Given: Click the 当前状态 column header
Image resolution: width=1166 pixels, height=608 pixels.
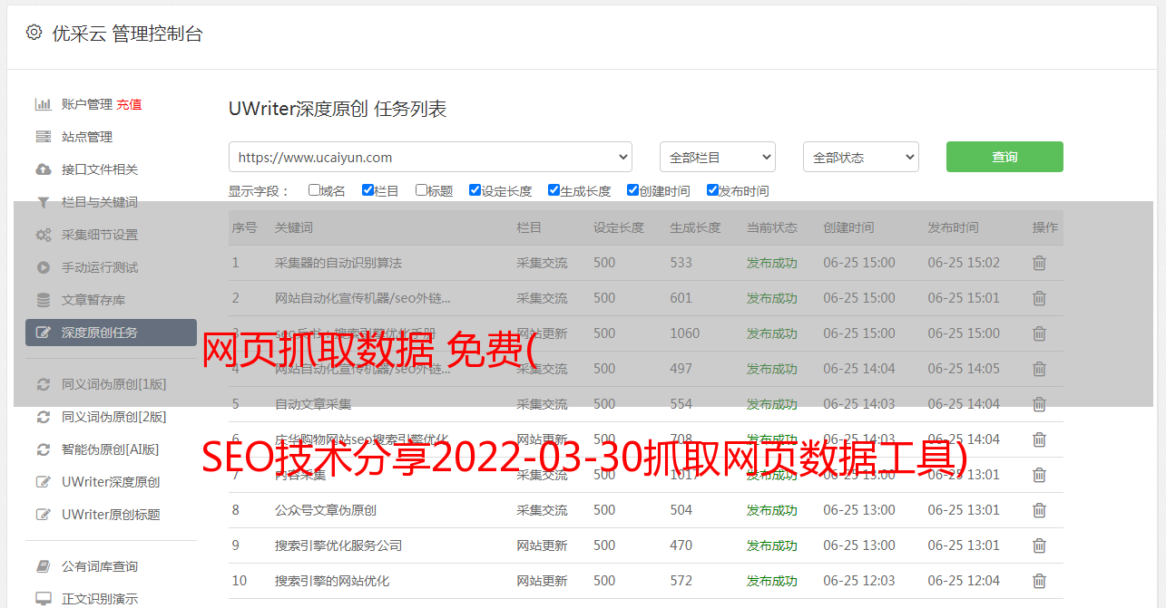Looking at the screenshot, I should coord(772,227).
